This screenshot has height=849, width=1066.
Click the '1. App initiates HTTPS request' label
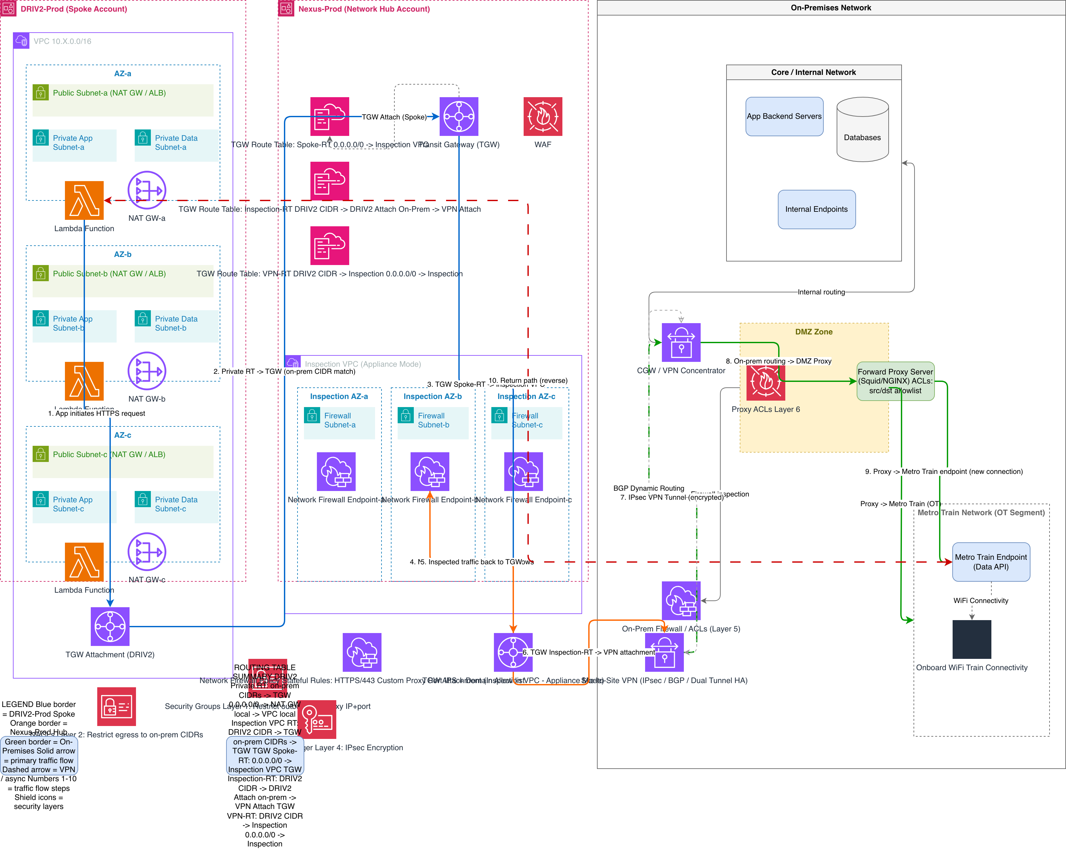click(x=96, y=413)
